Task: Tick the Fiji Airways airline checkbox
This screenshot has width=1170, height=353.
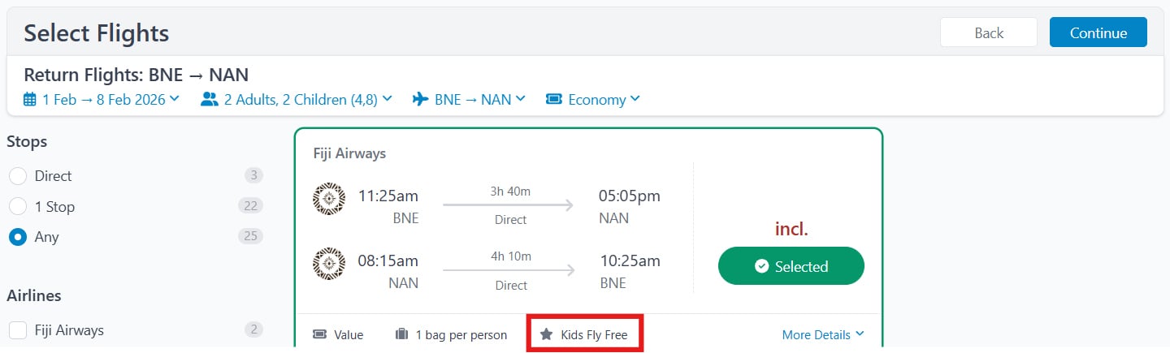Action: tap(18, 330)
